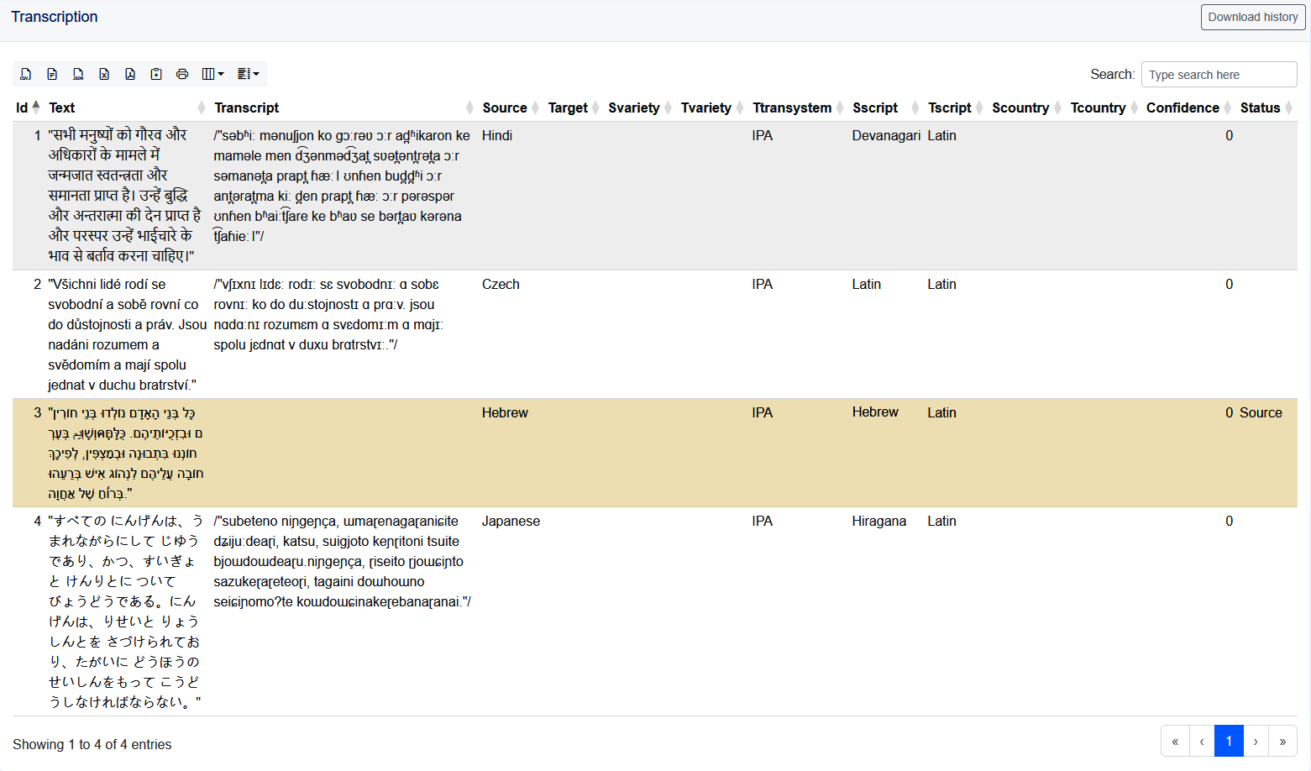
Task: Copy the table to the clipboard
Action: point(156,74)
